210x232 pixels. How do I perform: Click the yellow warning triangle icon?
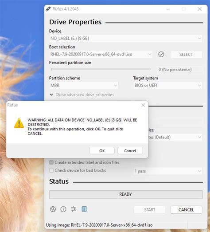pyautogui.click(x=19, y=123)
